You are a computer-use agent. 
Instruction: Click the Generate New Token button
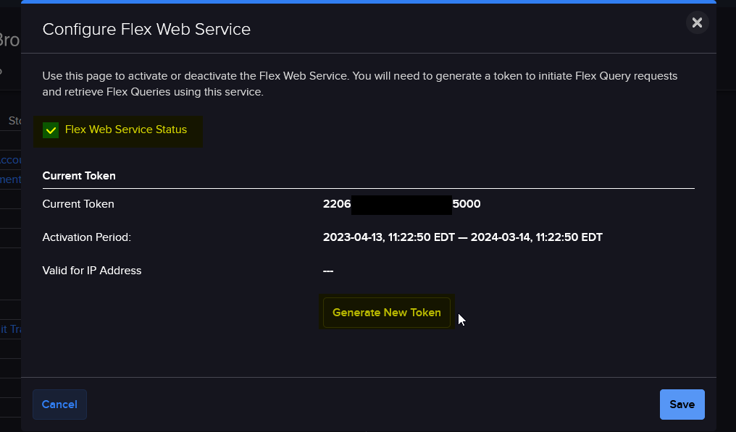(386, 312)
